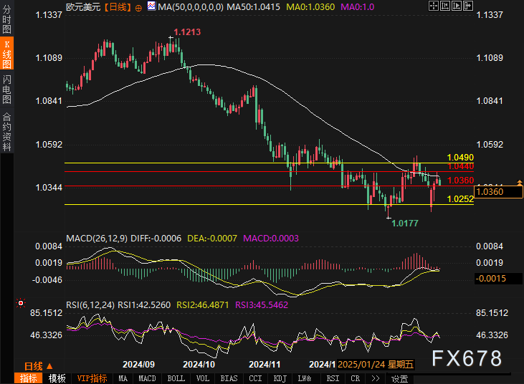Expand the 日线 period selector
This screenshot has height=384, width=524.
38,366
